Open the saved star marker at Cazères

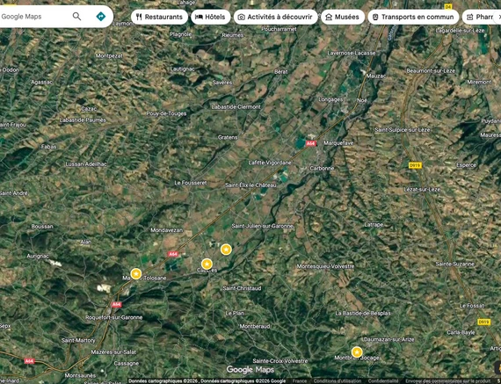[207, 264]
